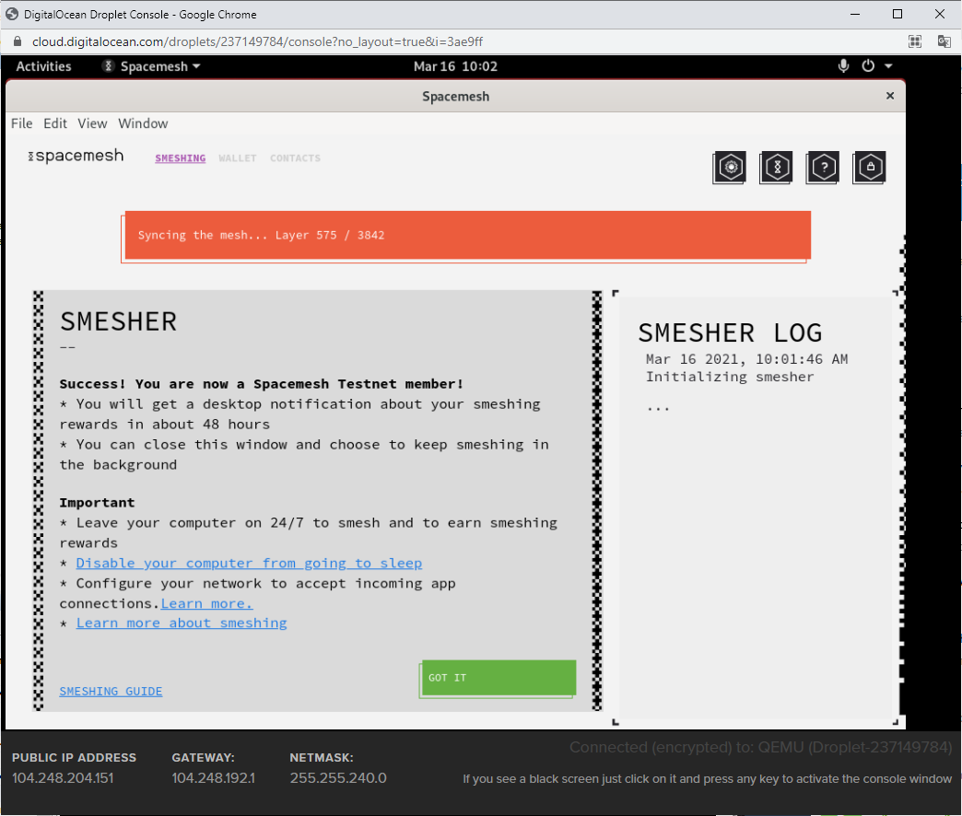Click the network 'Learn more.' link

tap(206, 603)
